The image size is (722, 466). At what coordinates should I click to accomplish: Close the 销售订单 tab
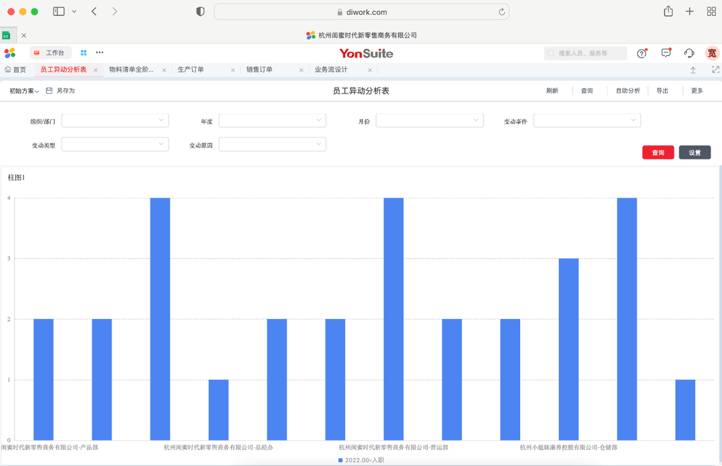click(302, 70)
